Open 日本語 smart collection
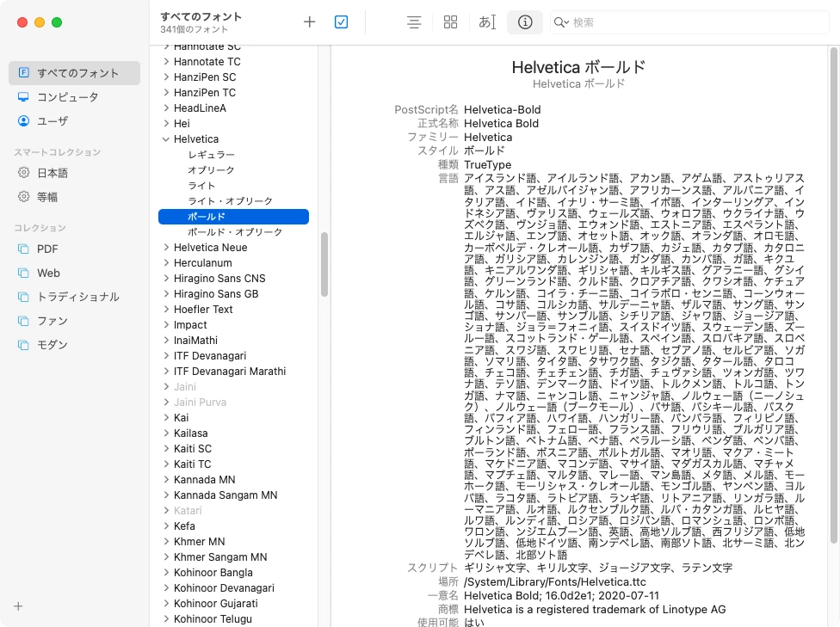This screenshot has height=627, width=840. coord(75,173)
